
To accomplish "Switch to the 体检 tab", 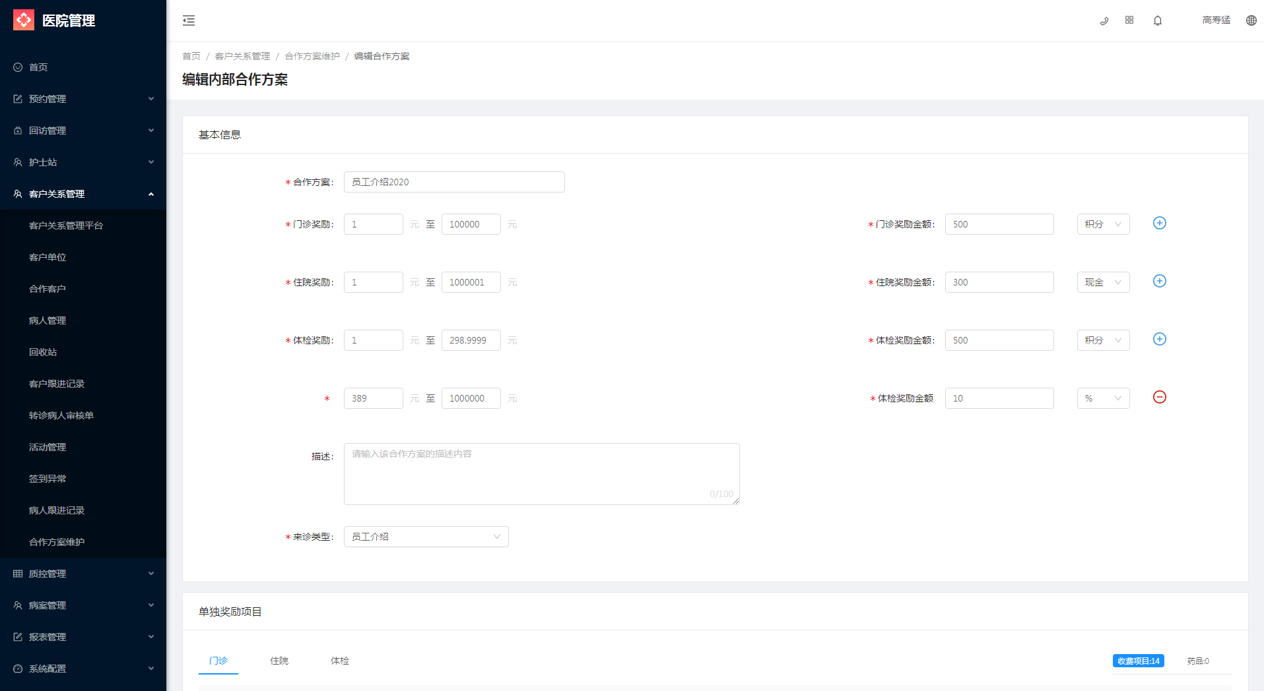I will tap(340, 661).
